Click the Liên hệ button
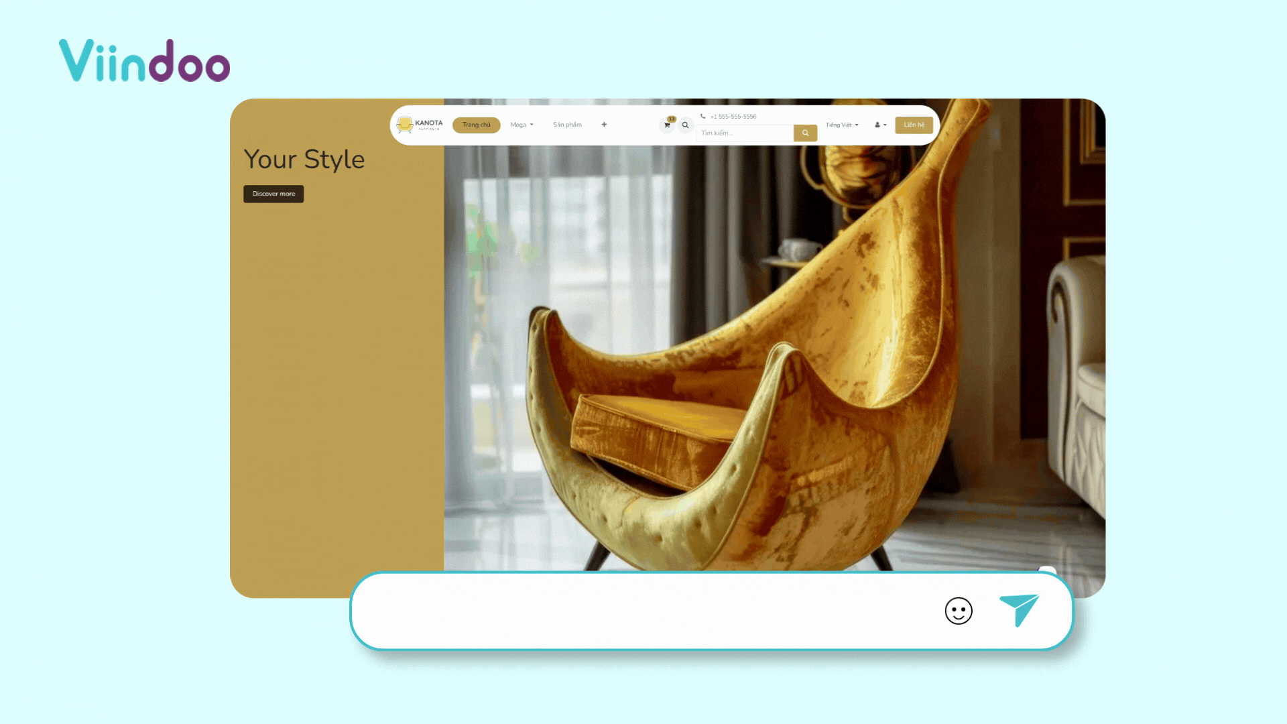 914,125
